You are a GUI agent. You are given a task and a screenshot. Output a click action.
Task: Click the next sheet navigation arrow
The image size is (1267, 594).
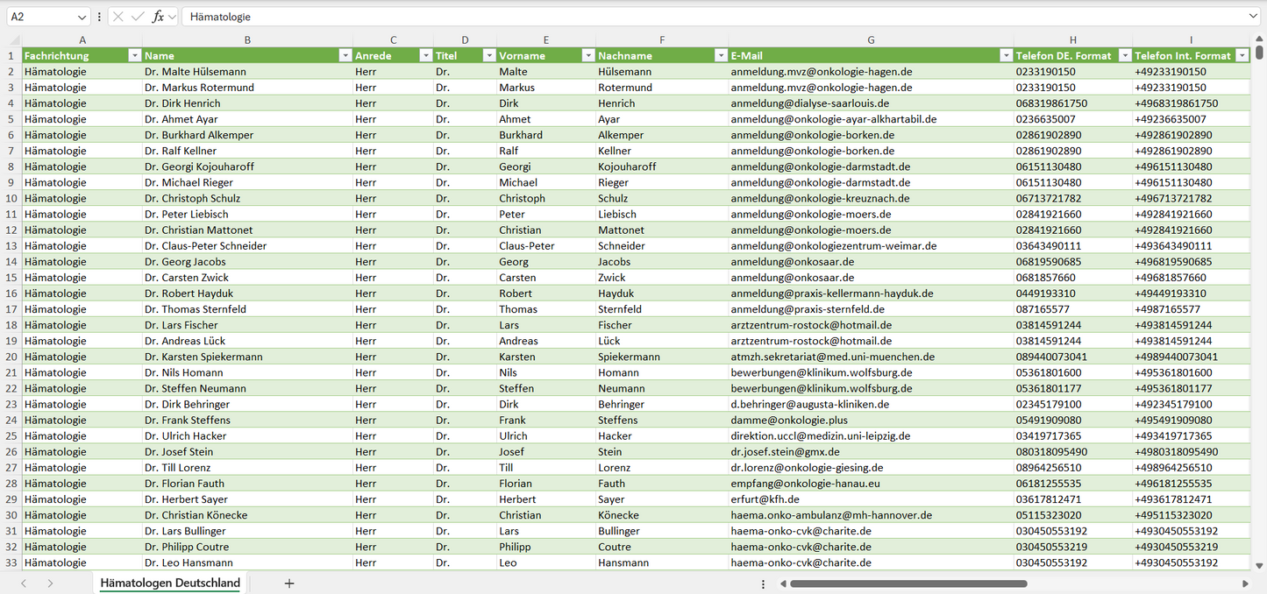click(50, 583)
